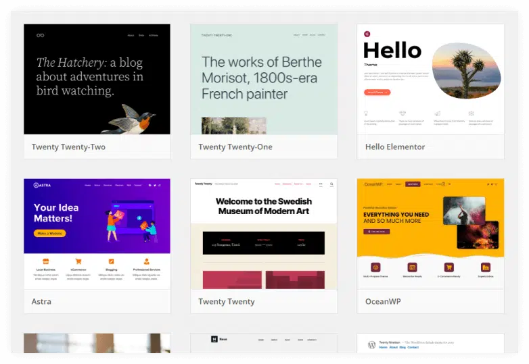Open the Astra theme name label

41,301
